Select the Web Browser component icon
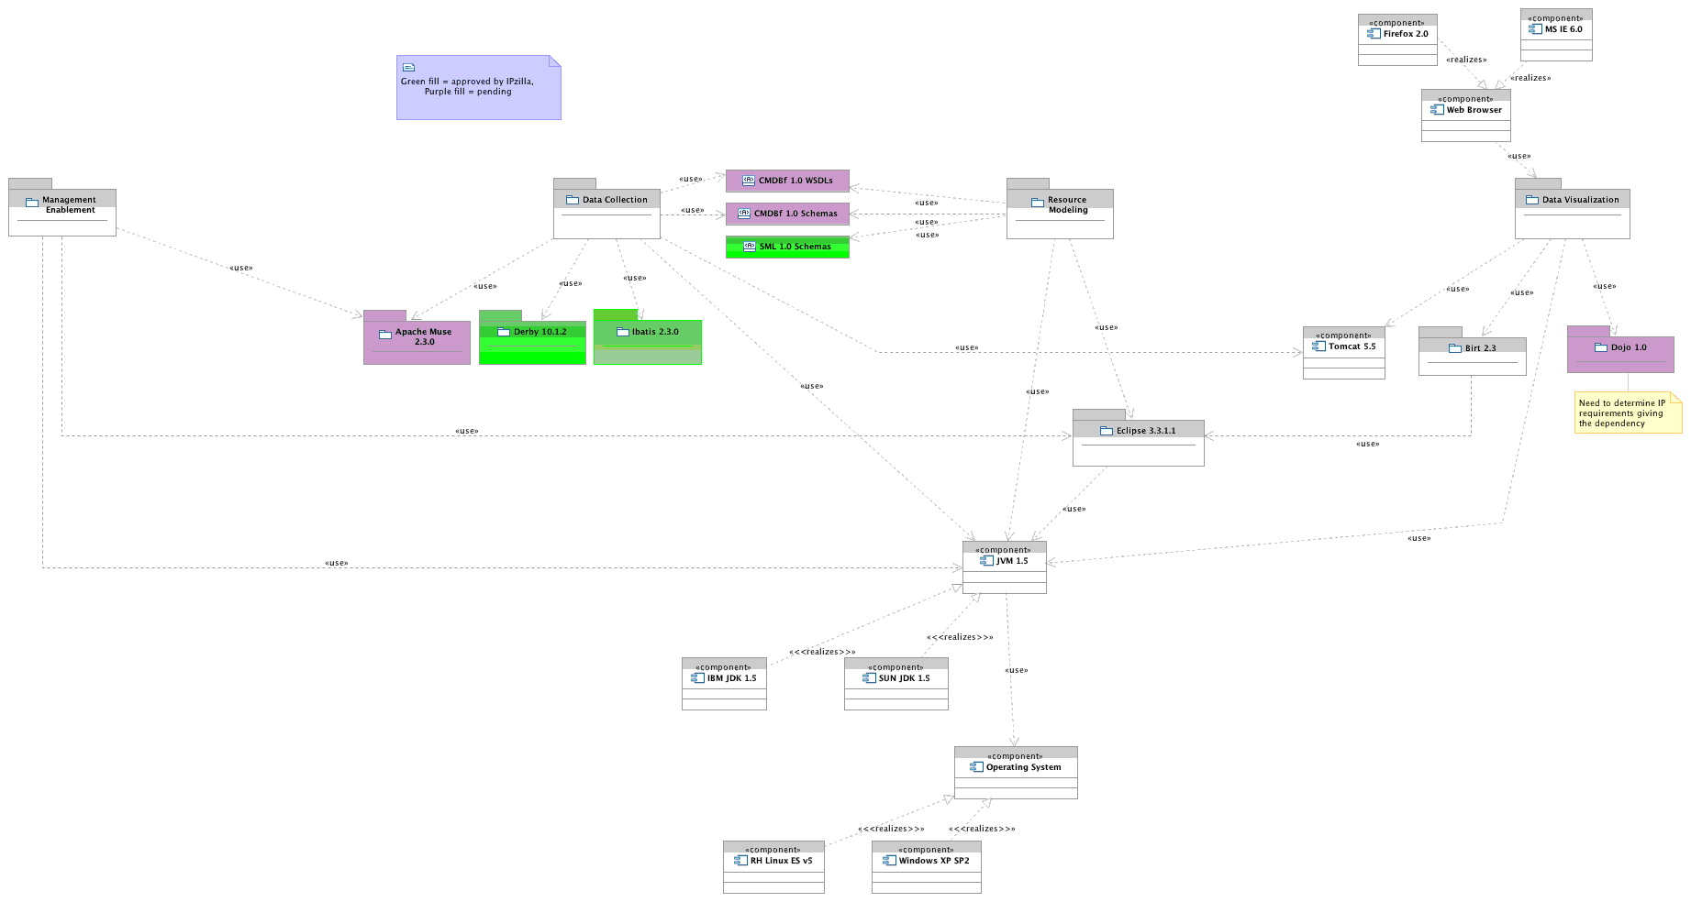 (x=1437, y=110)
